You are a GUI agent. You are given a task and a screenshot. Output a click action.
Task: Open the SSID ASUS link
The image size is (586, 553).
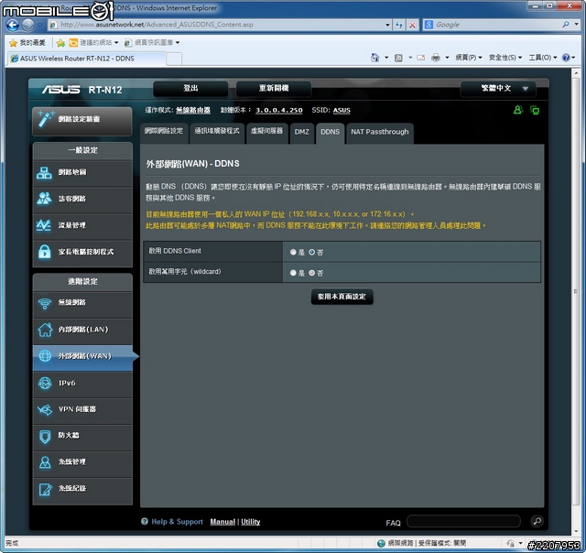(342, 110)
